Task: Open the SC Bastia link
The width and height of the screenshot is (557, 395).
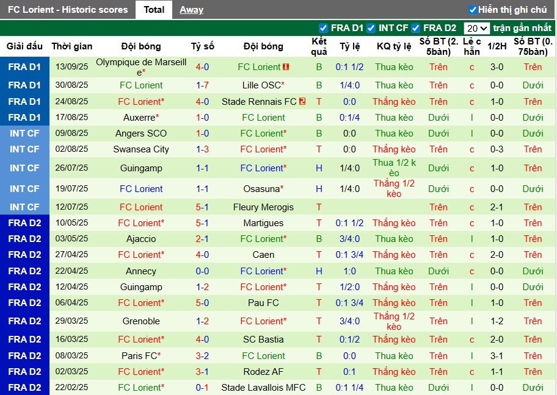Action: pyautogui.click(x=263, y=339)
